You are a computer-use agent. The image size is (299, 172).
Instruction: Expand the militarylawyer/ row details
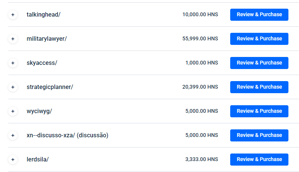[13, 39]
